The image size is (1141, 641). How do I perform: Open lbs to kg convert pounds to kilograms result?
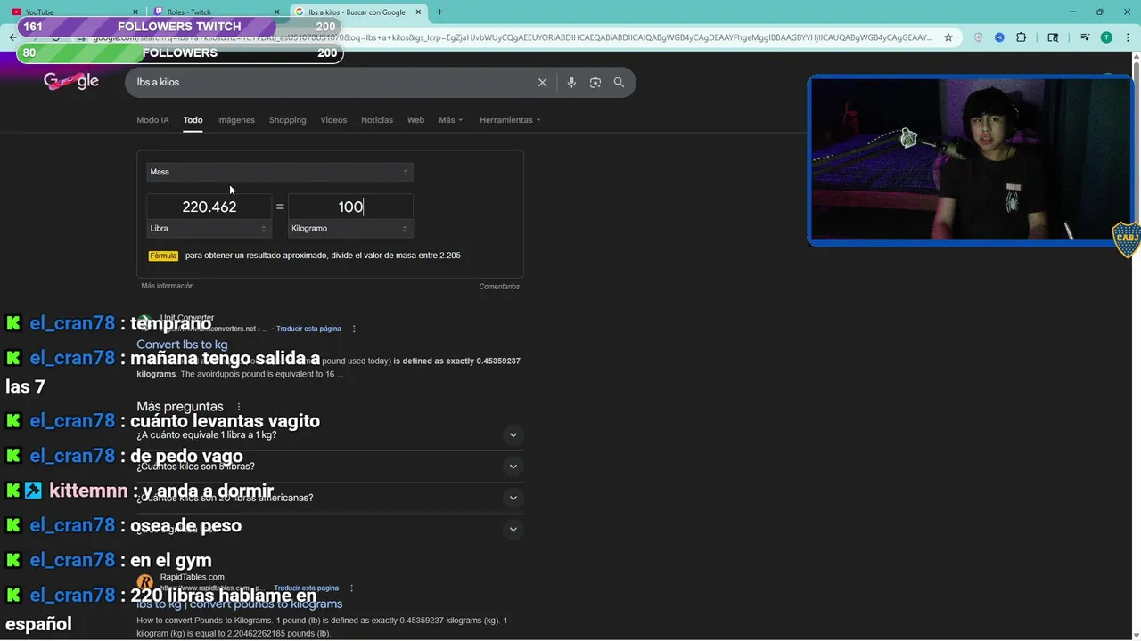[239, 604]
